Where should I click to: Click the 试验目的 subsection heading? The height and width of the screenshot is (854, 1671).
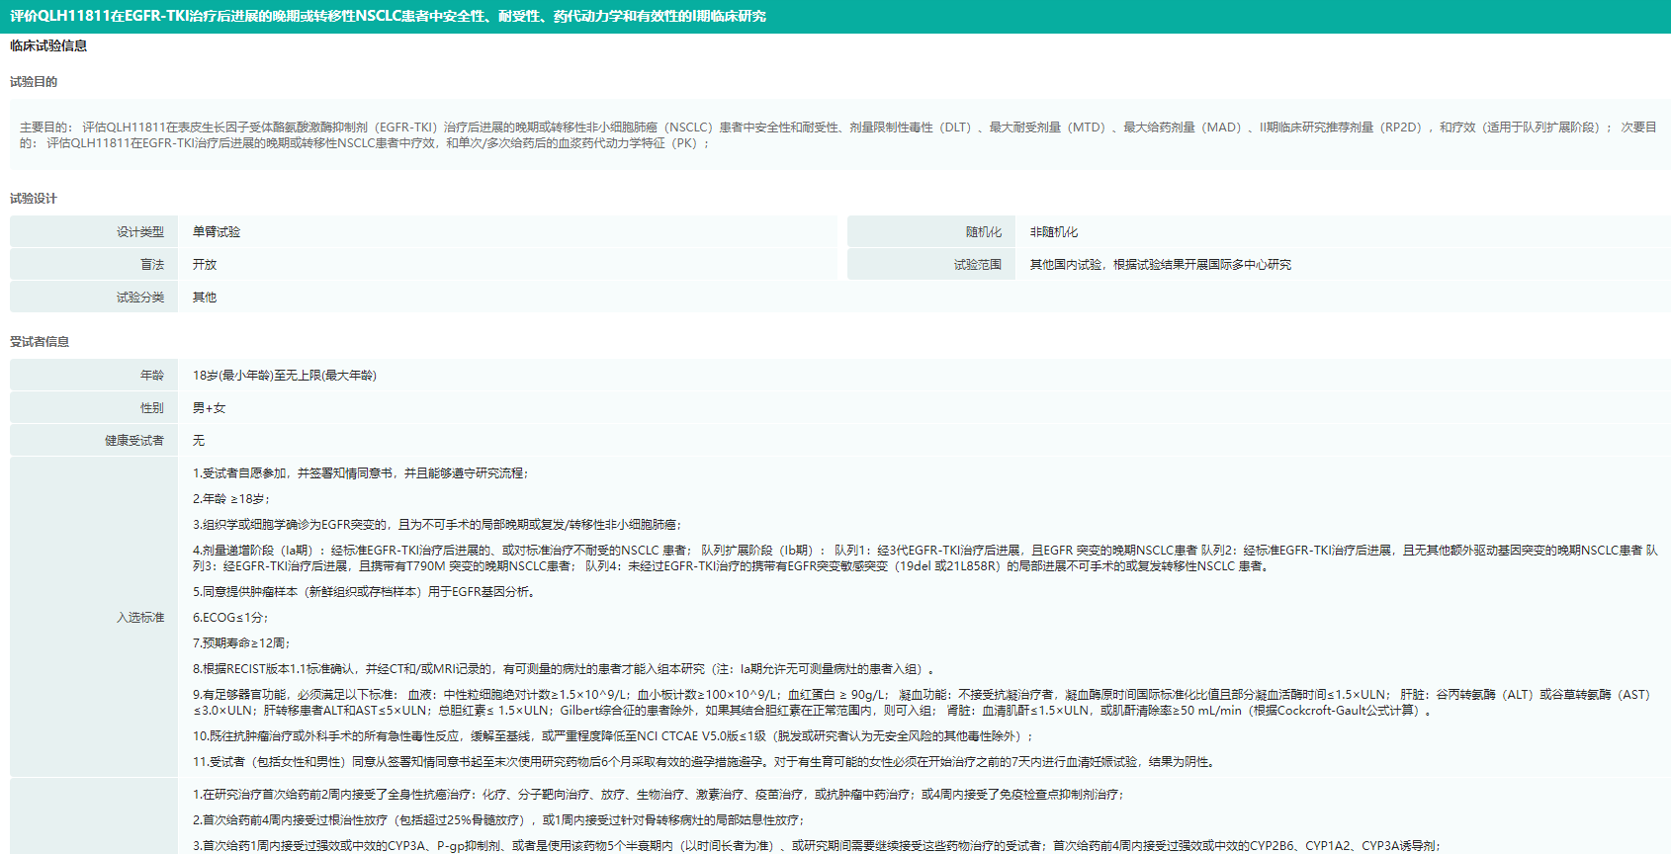pos(34,82)
